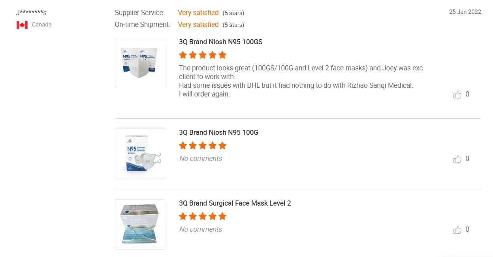Click the Canada flag icon
This screenshot has width=493, height=257.
point(22,25)
